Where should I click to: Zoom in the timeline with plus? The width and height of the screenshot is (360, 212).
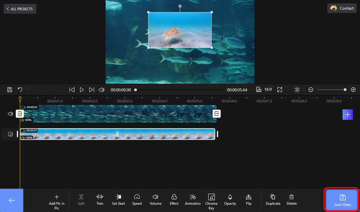click(353, 90)
